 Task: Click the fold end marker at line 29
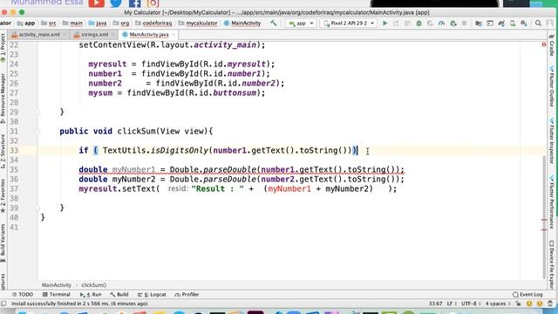[37, 113]
